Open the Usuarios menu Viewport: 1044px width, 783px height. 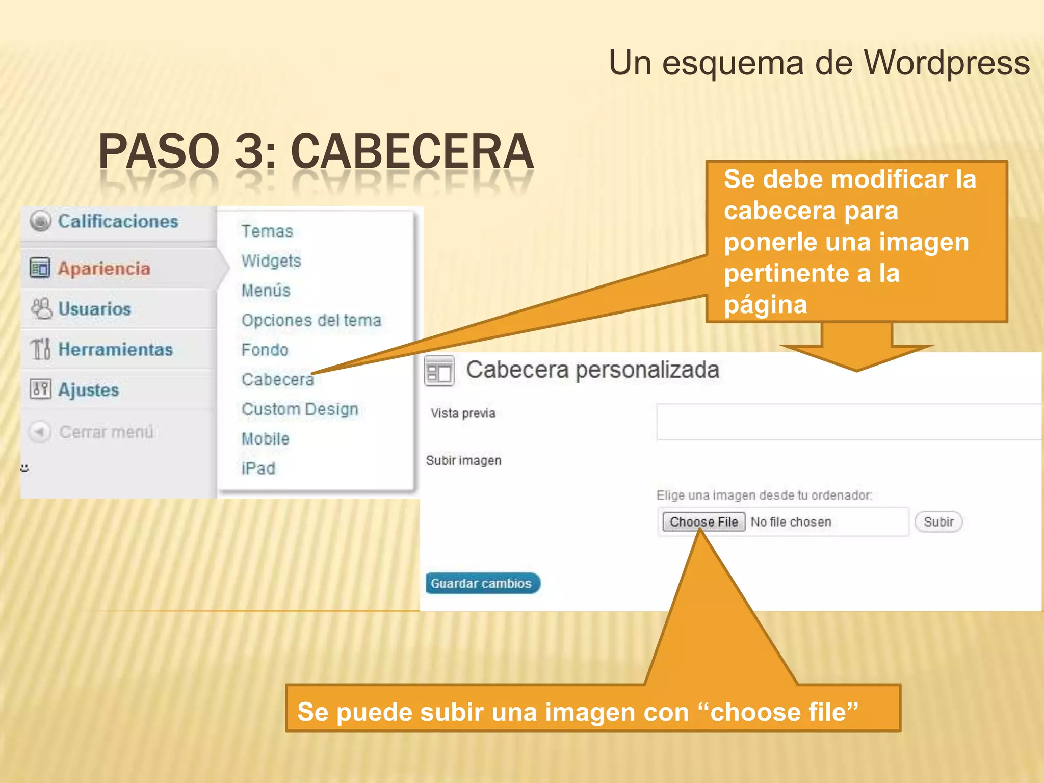tap(95, 309)
